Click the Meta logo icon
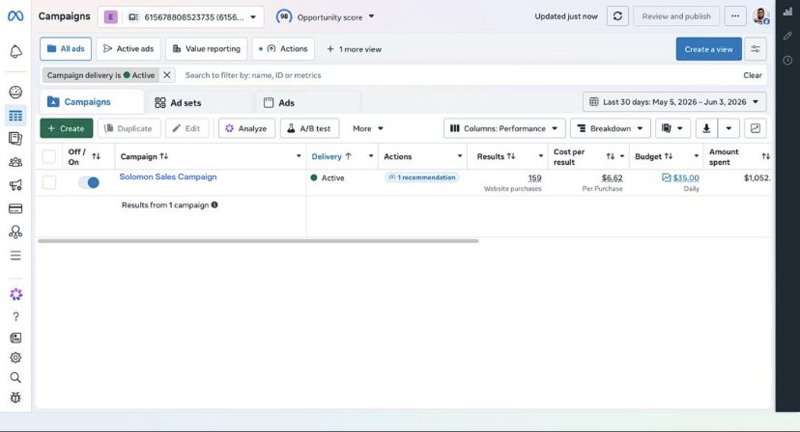 point(15,16)
